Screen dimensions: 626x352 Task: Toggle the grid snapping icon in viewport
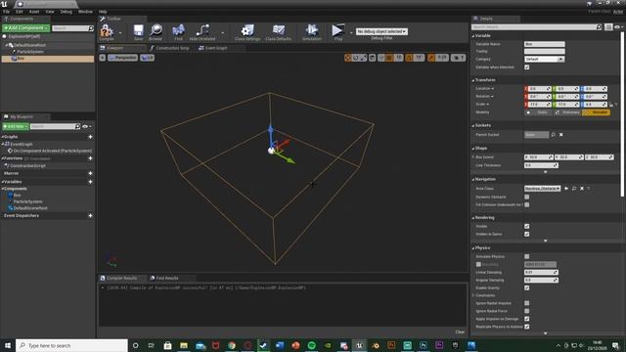click(x=389, y=58)
